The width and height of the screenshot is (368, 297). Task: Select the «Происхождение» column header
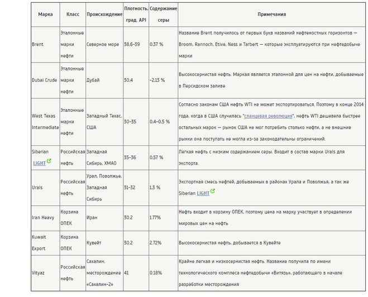click(x=104, y=13)
